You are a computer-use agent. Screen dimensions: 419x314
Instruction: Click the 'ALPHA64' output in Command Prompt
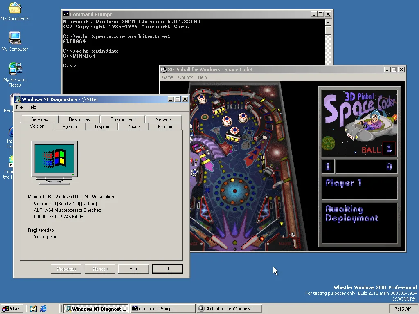click(74, 41)
